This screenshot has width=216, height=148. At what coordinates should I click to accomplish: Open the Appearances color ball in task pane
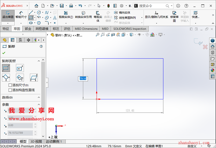click(213, 70)
